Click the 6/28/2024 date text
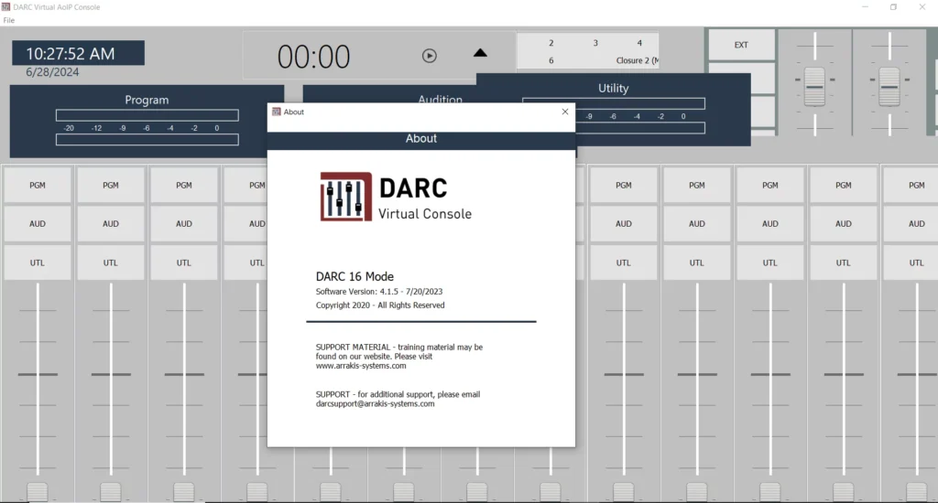Viewport: 938px width, 503px height. coord(52,72)
